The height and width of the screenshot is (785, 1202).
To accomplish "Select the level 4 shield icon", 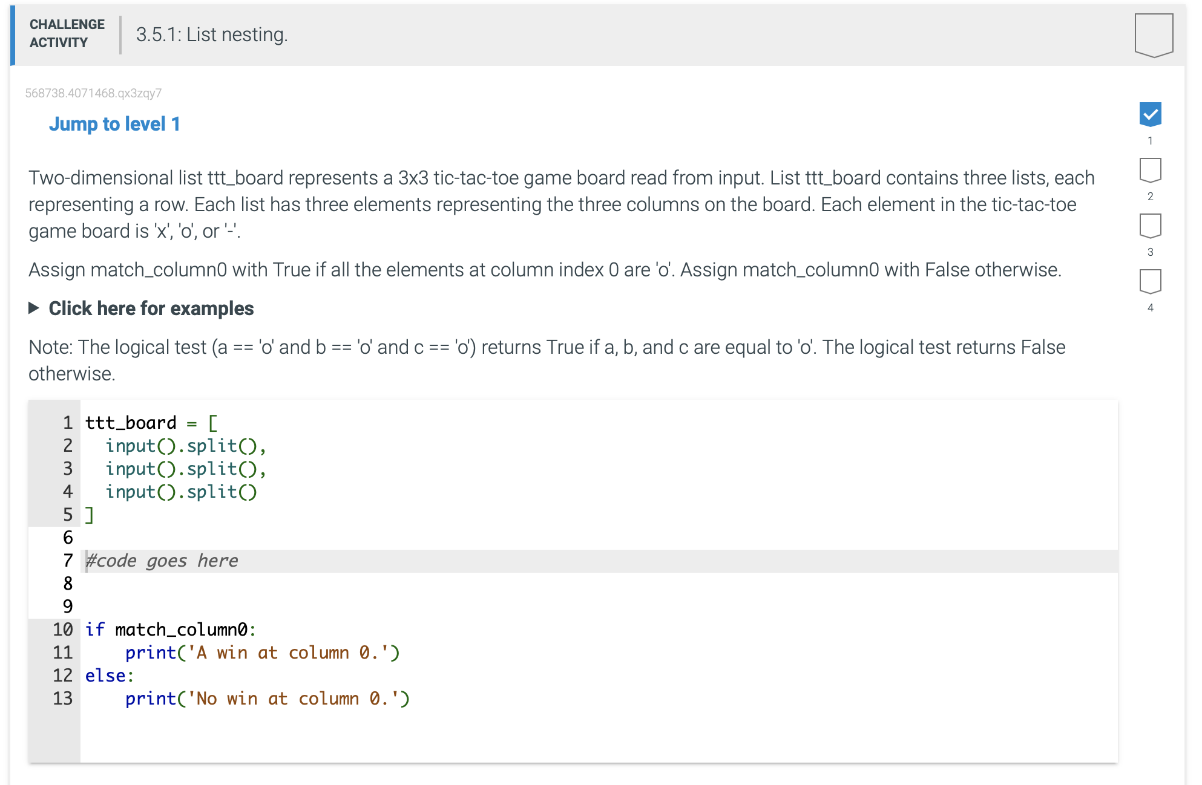I will click(1149, 281).
